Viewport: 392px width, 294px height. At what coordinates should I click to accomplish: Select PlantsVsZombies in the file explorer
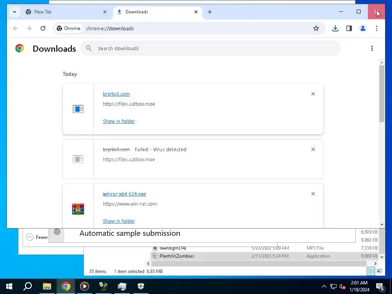(265, 256)
